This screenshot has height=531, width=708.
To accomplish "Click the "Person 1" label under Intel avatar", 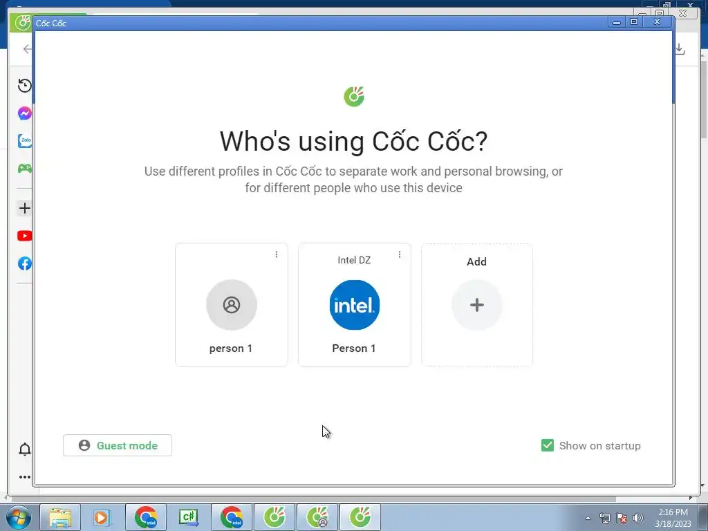I will [354, 348].
